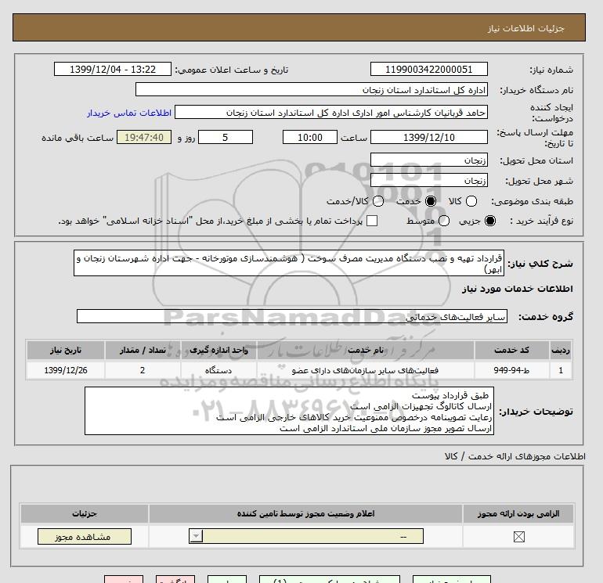Select the متوسط purchase type radio
Image resolution: width=603 pixels, height=583 pixels.
[x=444, y=221]
